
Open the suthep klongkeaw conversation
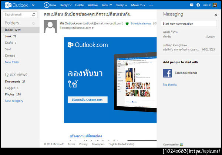pyautogui.click(x=189, y=47)
